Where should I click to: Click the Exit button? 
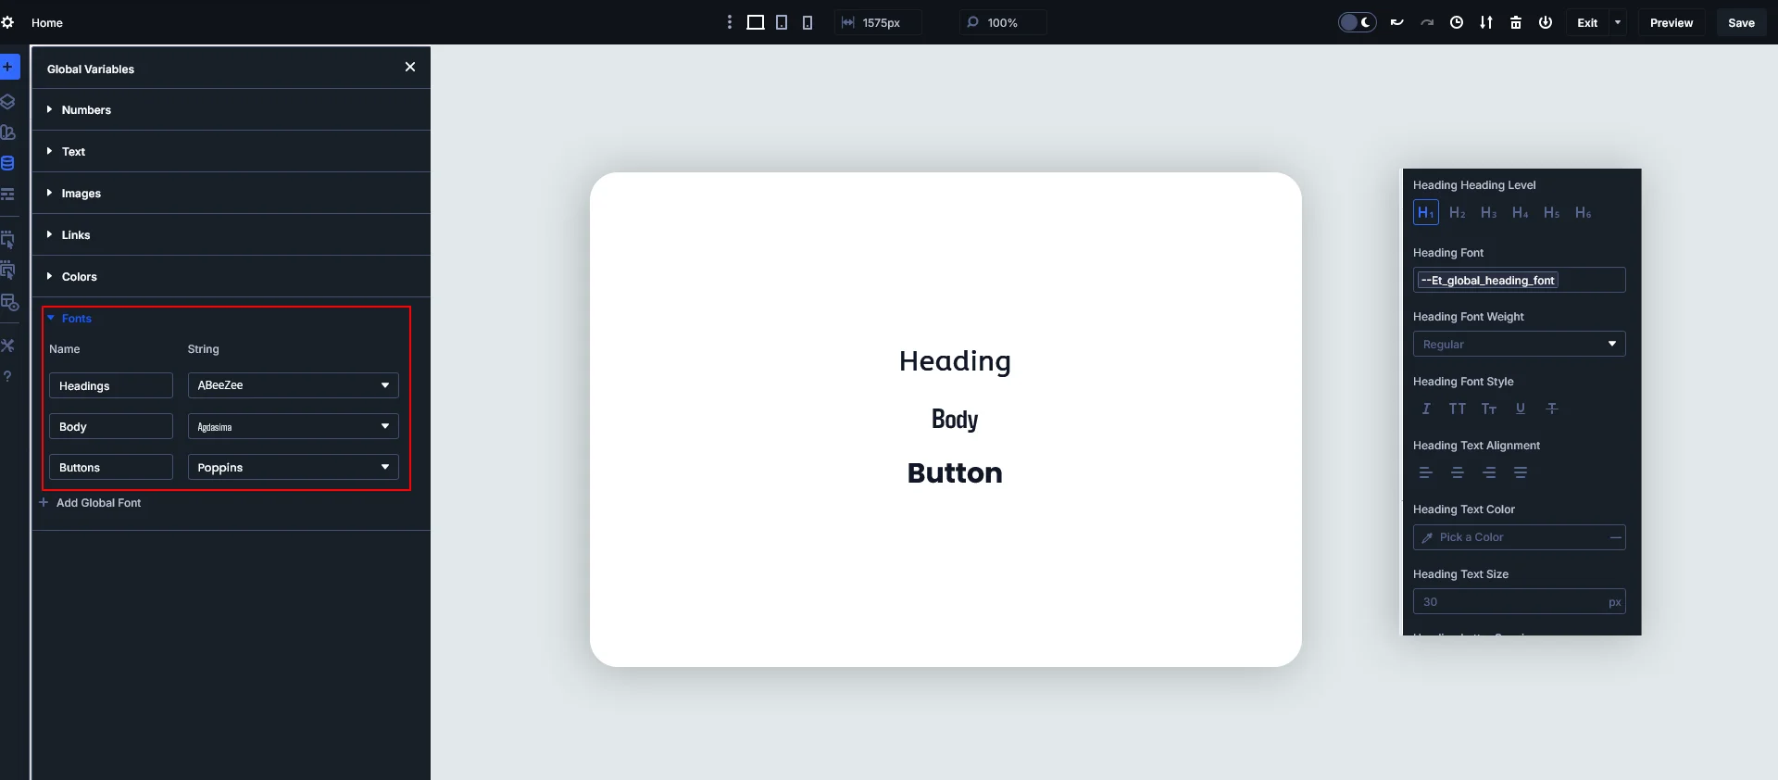coord(1587,22)
